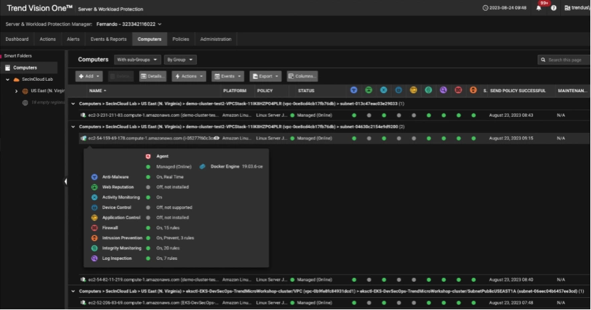
Task: Open the notifications bell icon
Action: click(539, 8)
